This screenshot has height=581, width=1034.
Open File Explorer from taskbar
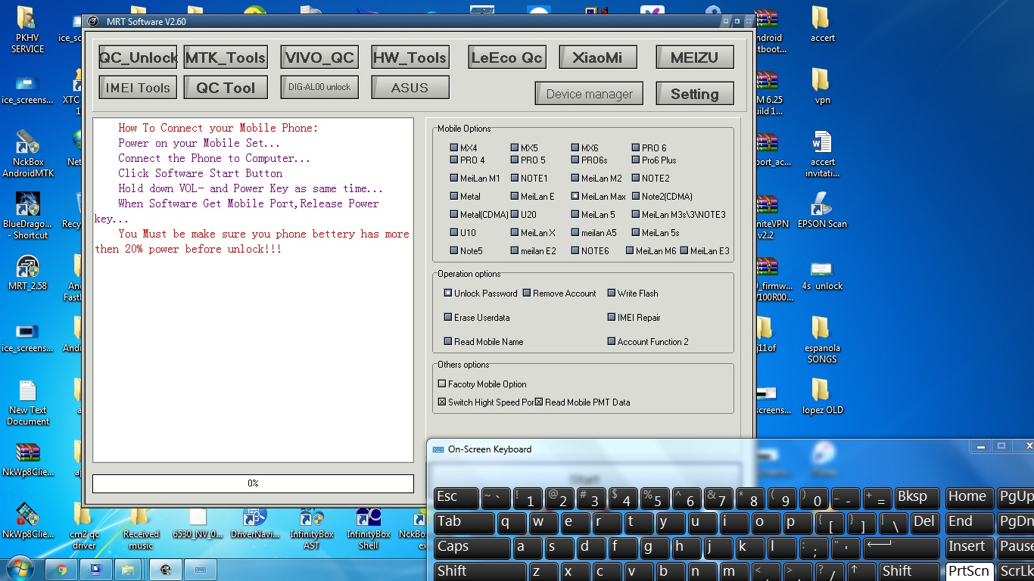click(128, 570)
